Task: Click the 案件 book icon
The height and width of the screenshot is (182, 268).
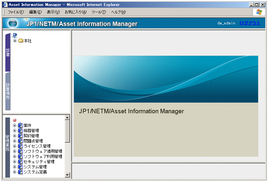Action: coord(20,125)
